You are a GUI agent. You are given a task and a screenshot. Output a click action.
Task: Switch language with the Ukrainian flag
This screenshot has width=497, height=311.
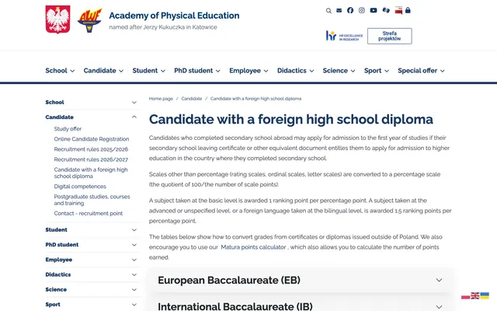tap(485, 295)
